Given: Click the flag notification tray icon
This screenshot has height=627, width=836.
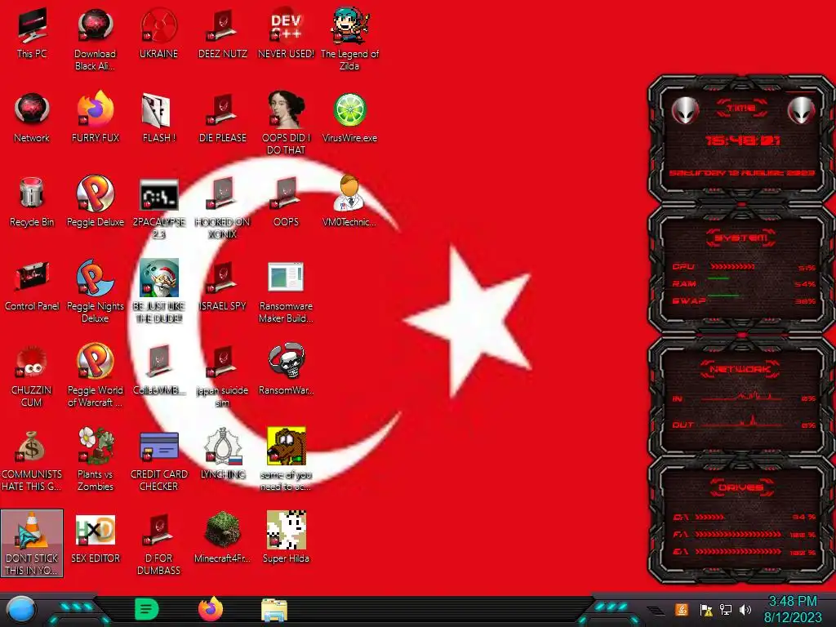Looking at the screenshot, I should click(x=706, y=609).
